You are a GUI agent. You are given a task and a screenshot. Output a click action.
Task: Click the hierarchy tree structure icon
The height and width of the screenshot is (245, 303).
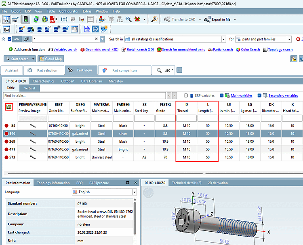coord(120,19)
